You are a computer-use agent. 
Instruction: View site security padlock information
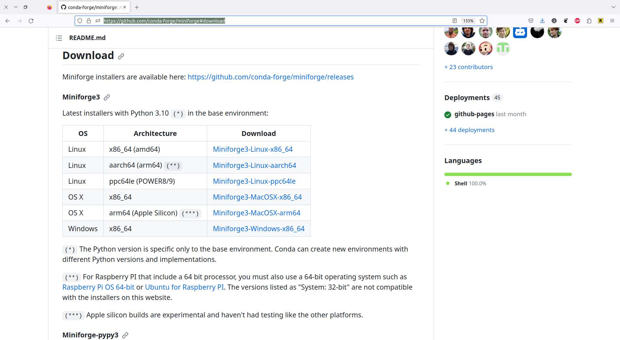pyautogui.click(x=89, y=21)
